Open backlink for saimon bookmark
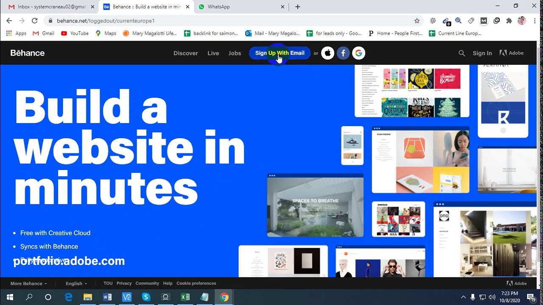543x305 pixels. 212,33
